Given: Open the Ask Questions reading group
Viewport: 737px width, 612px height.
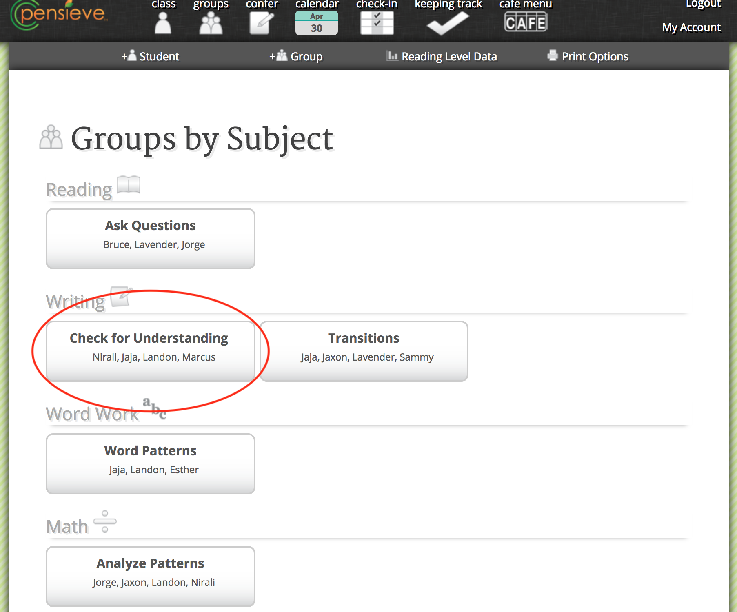Looking at the screenshot, I should pyautogui.click(x=151, y=239).
